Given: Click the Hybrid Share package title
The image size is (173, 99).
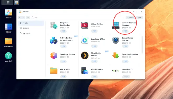Looking at the screenshot, I should click(97, 69).
